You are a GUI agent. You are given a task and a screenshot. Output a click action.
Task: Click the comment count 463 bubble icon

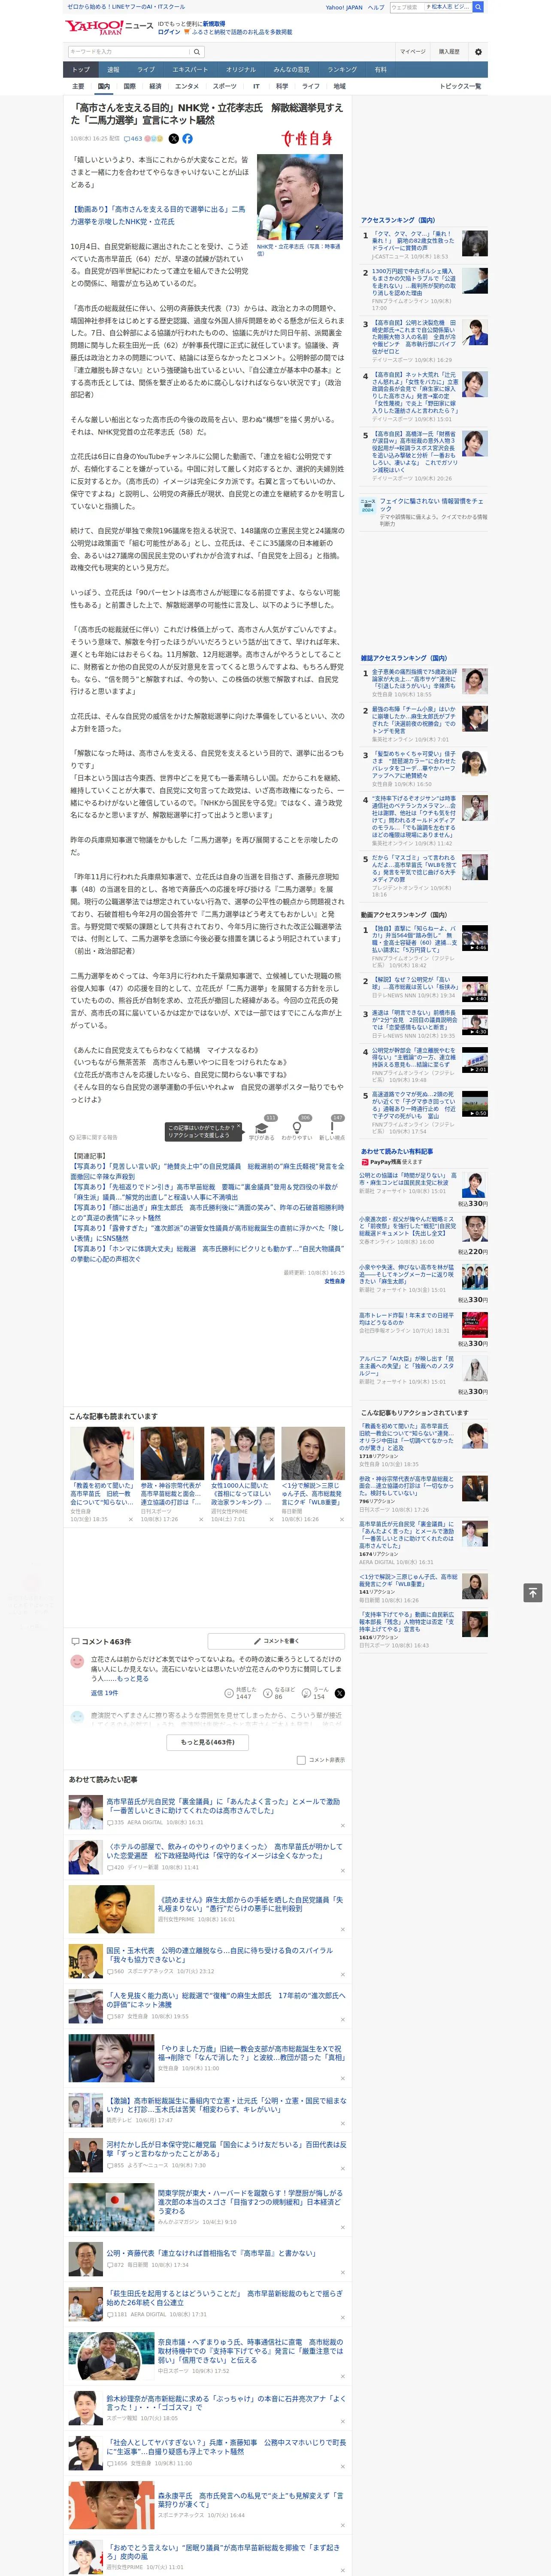[133, 139]
